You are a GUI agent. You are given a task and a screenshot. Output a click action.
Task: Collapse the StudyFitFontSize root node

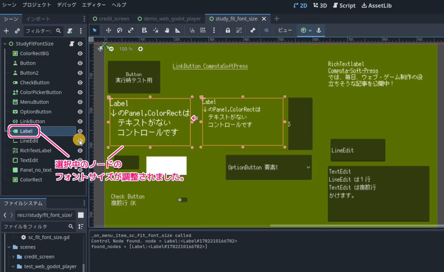tap(5, 44)
